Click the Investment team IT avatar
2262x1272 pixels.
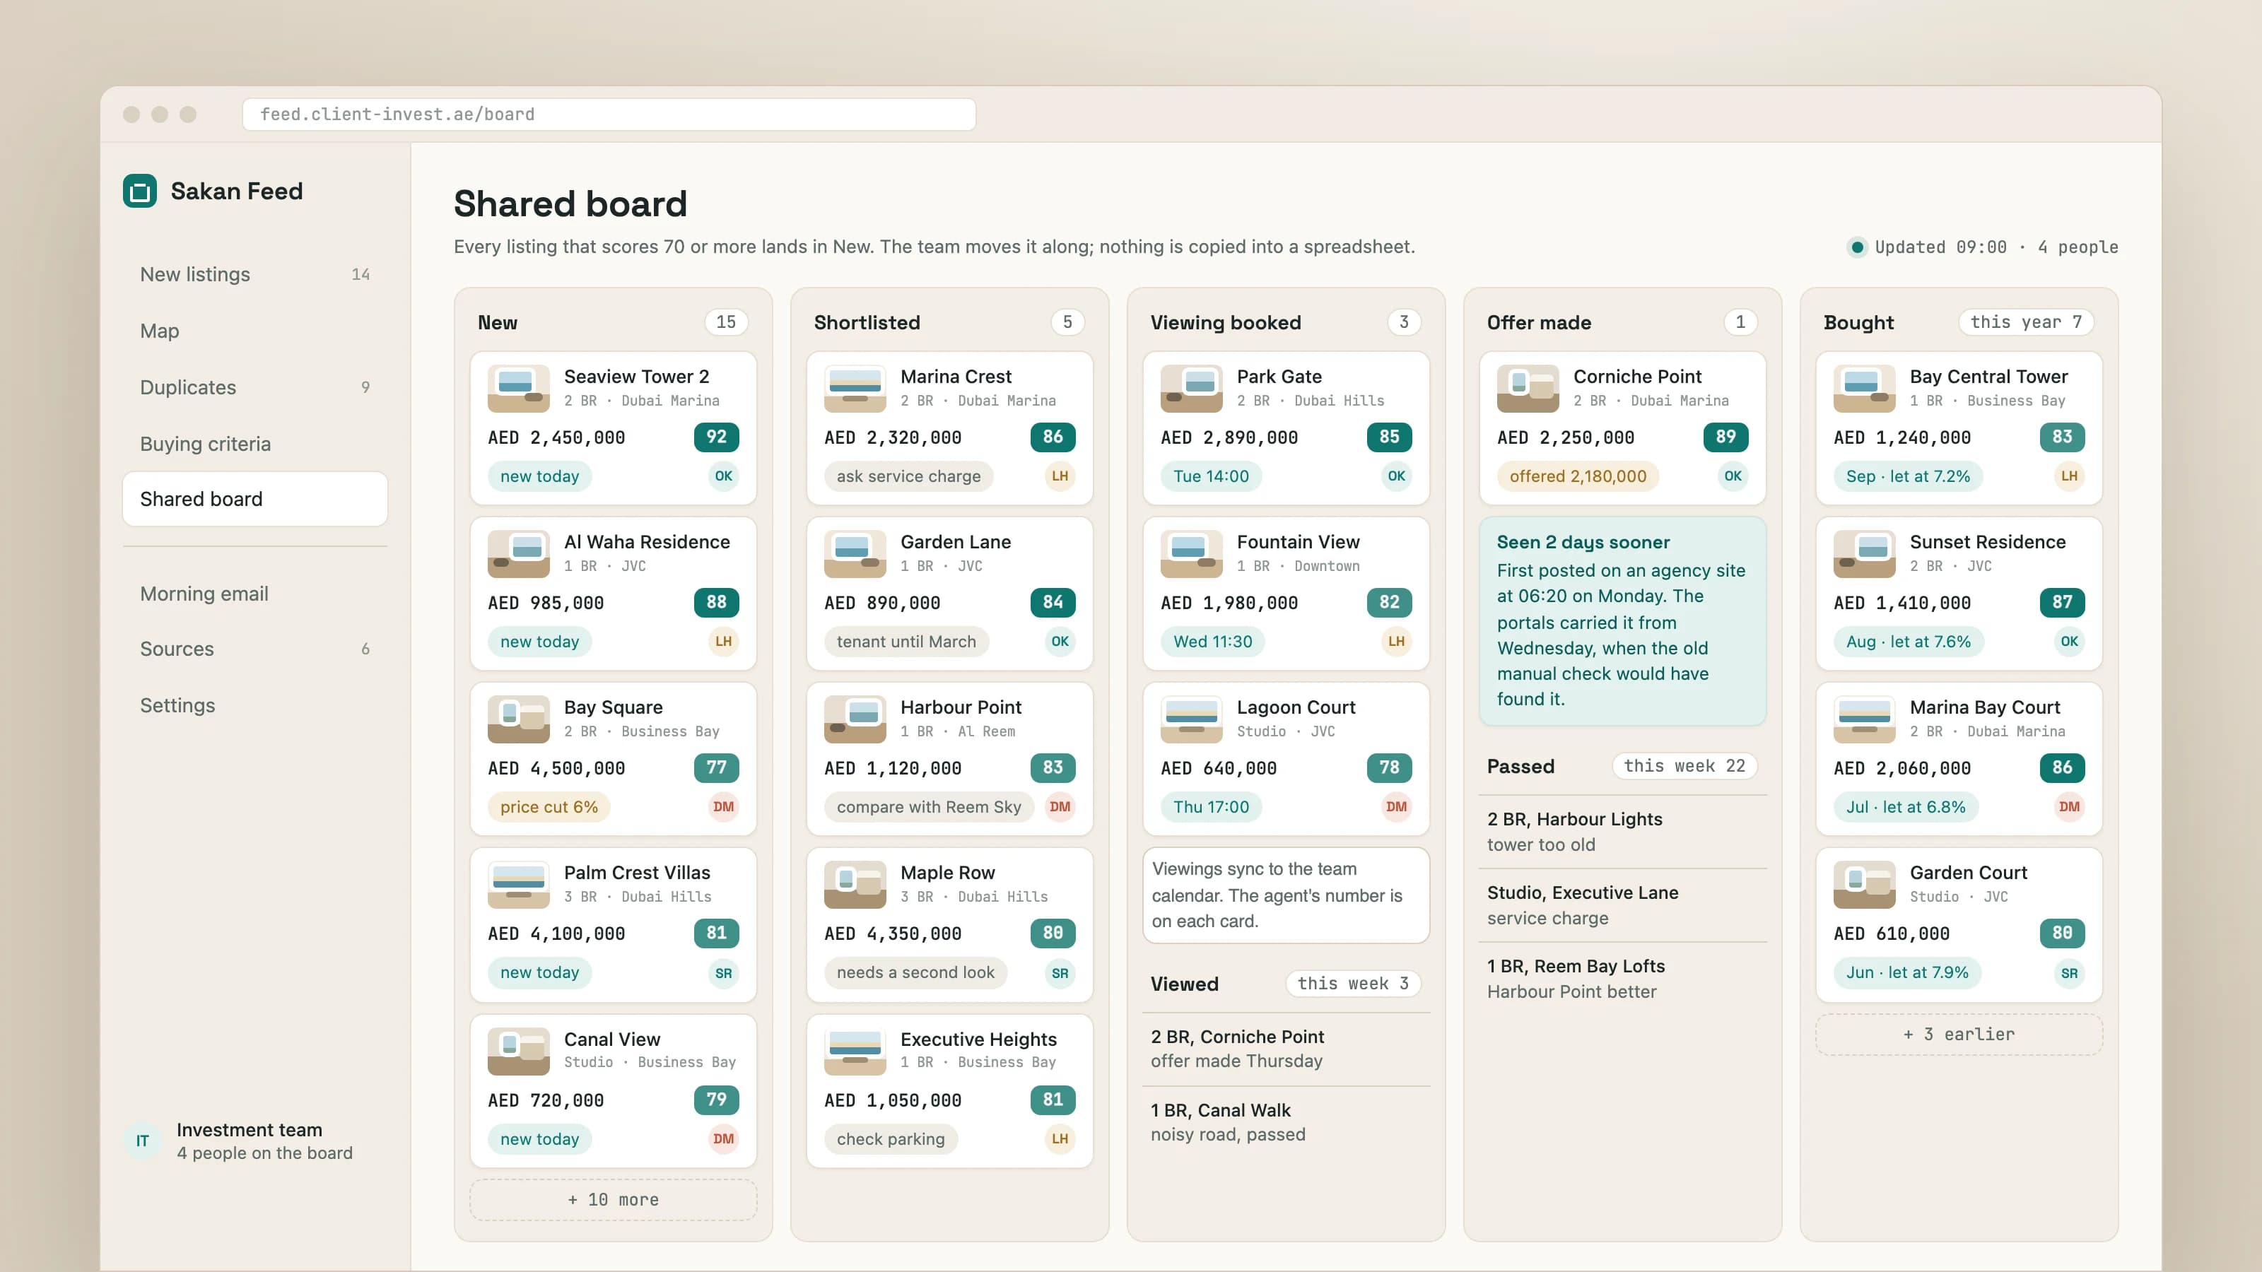[x=142, y=1141]
